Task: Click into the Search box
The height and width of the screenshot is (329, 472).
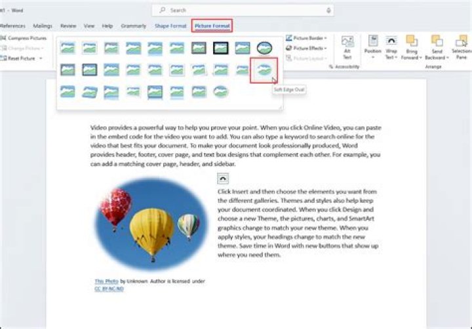Action: (x=243, y=10)
